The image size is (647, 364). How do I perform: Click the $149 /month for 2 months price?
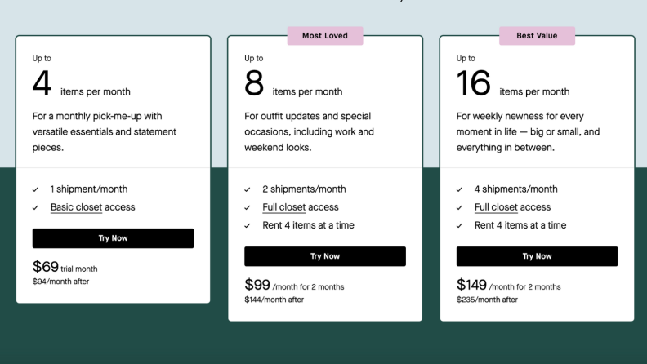pos(508,285)
